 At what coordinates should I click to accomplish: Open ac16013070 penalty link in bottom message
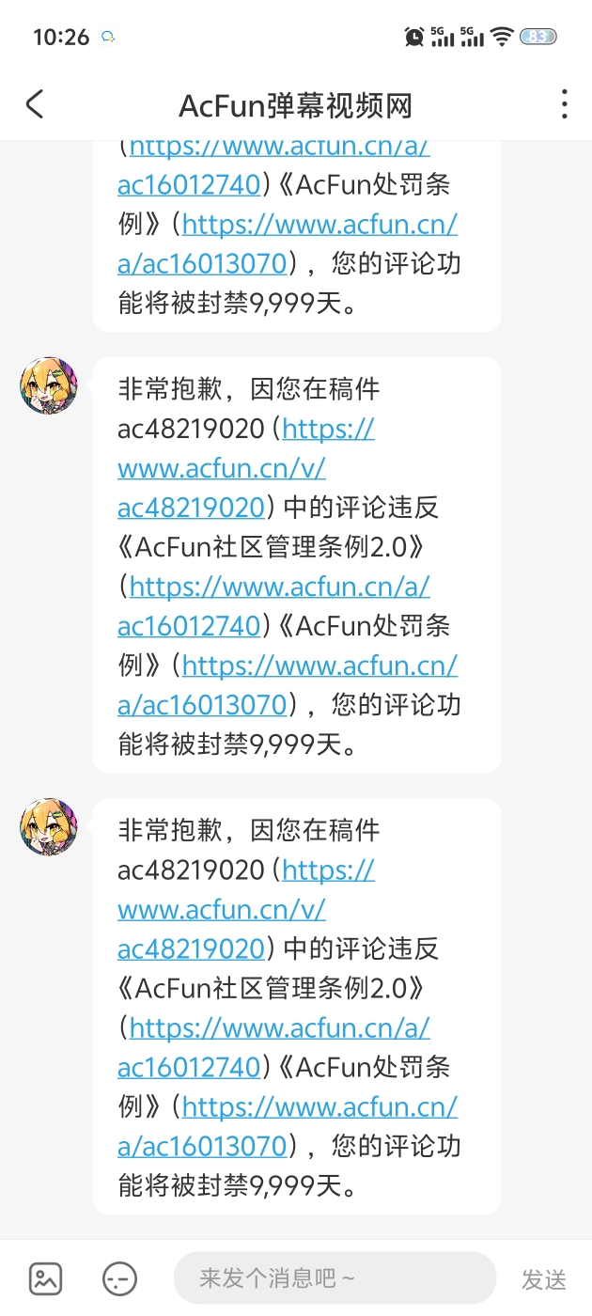tap(288, 1127)
